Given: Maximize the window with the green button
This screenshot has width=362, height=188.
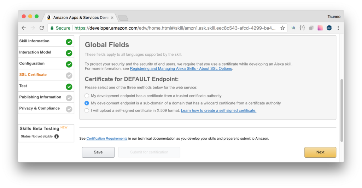Looking at the screenshot, I should 36,16.
